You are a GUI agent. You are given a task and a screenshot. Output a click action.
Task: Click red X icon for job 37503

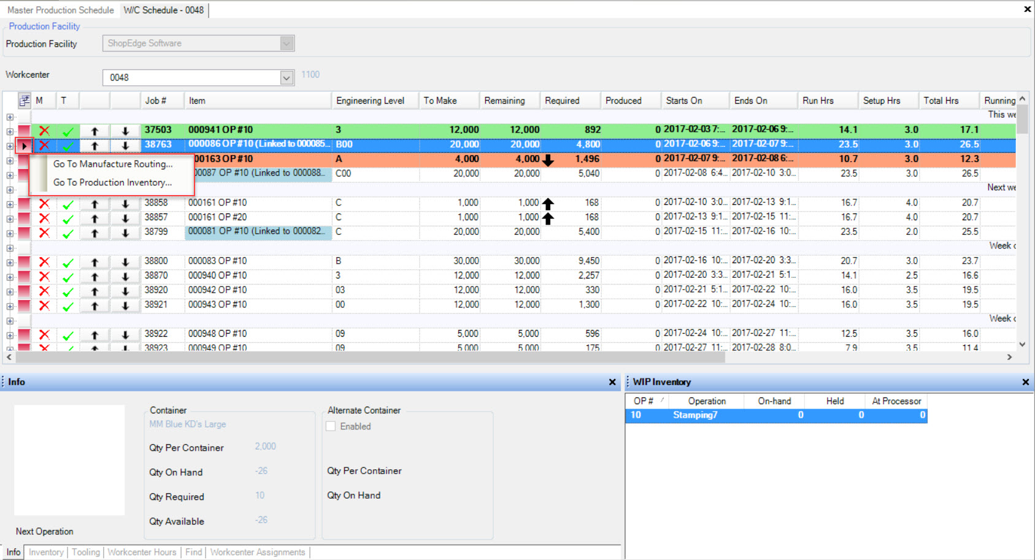[44, 131]
